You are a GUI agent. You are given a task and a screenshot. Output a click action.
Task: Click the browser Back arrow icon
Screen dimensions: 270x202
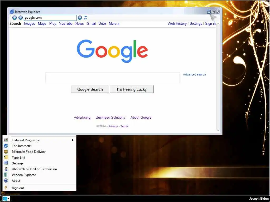point(15,18)
